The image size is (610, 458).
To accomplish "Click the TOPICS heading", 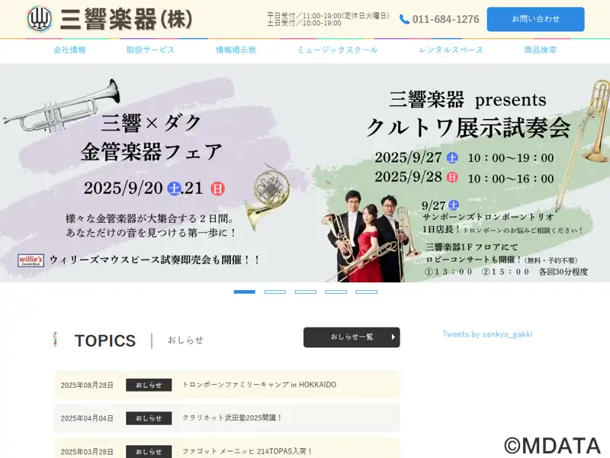I will pos(105,340).
